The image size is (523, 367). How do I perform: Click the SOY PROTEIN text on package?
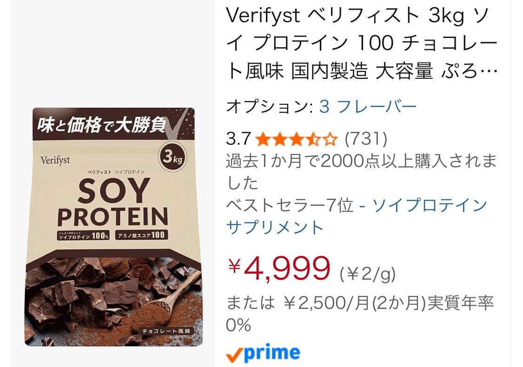(113, 203)
